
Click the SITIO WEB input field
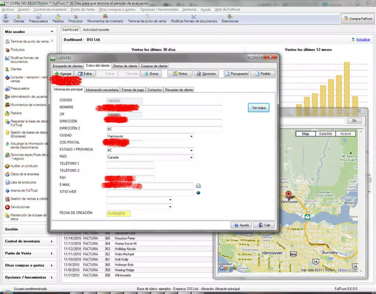[150, 193]
